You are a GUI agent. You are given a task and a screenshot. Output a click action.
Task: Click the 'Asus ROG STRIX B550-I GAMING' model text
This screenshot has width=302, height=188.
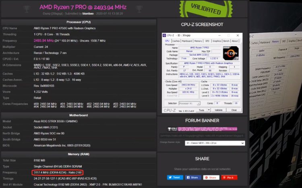(x=56, y=121)
